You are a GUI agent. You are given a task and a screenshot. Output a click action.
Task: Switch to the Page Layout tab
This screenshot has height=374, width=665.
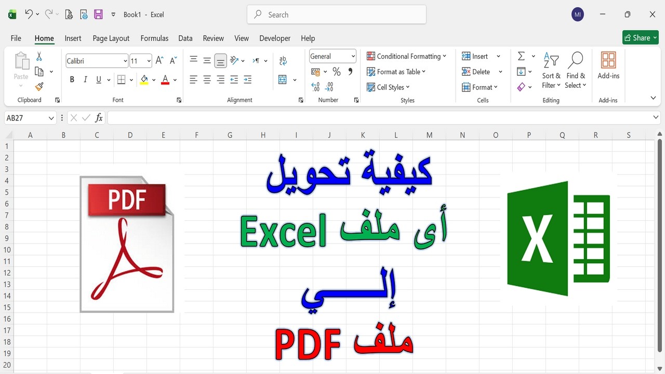pyautogui.click(x=111, y=38)
